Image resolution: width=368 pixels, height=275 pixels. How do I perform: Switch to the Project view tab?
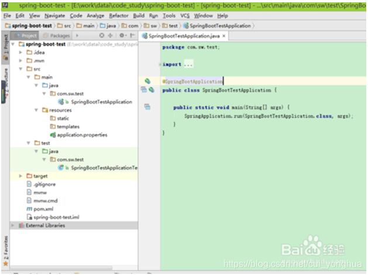pyautogui.click(x=26, y=36)
